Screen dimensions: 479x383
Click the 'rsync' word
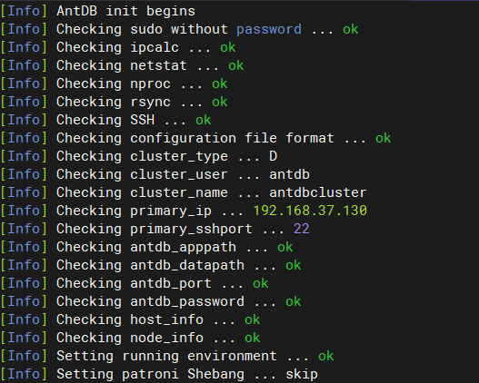coord(150,103)
